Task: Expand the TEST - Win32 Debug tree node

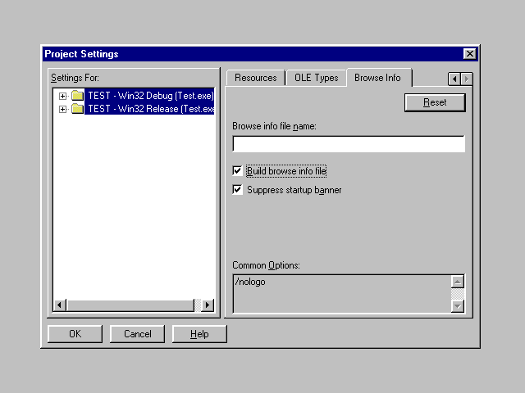Action: (x=62, y=96)
